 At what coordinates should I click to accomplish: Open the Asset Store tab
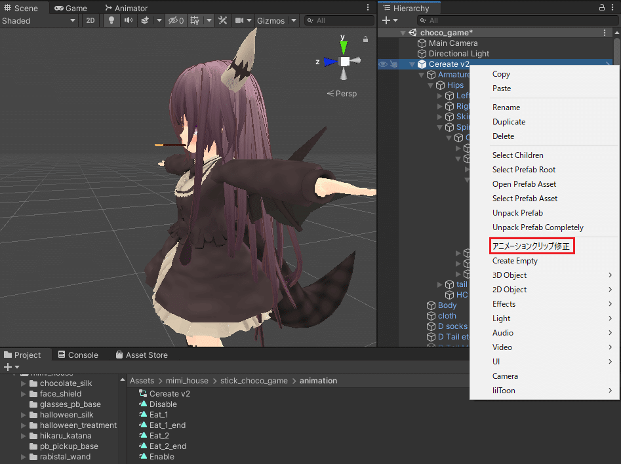(x=142, y=355)
